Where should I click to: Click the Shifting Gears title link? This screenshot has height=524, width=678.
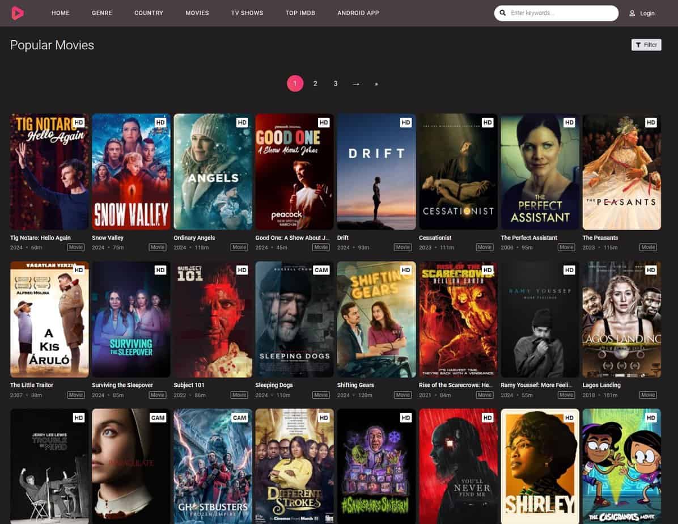click(x=355, y=385)
